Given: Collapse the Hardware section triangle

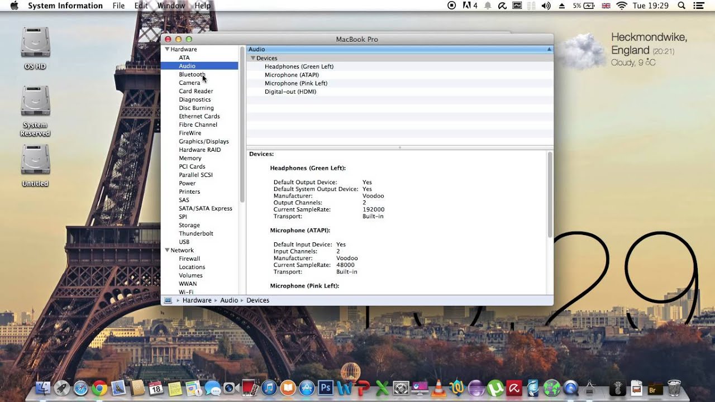Looking at the screenshot, I should [166, 49].
